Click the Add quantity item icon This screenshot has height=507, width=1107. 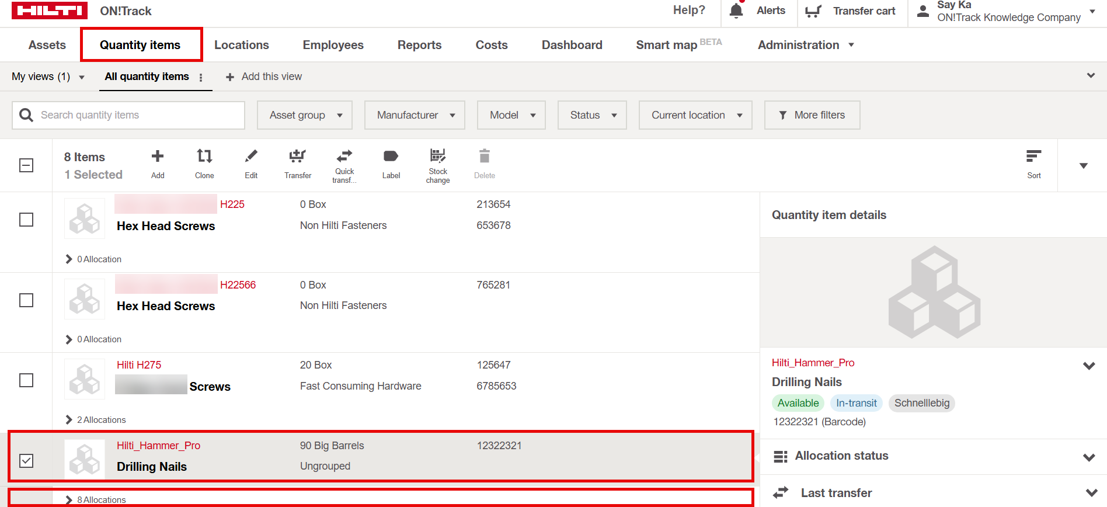[158, 157]
